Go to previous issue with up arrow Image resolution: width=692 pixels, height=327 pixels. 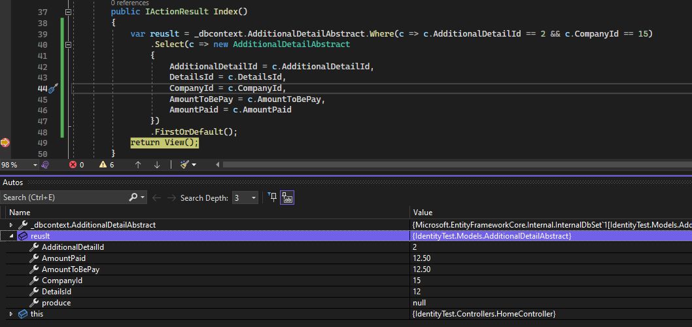point(138,165)
